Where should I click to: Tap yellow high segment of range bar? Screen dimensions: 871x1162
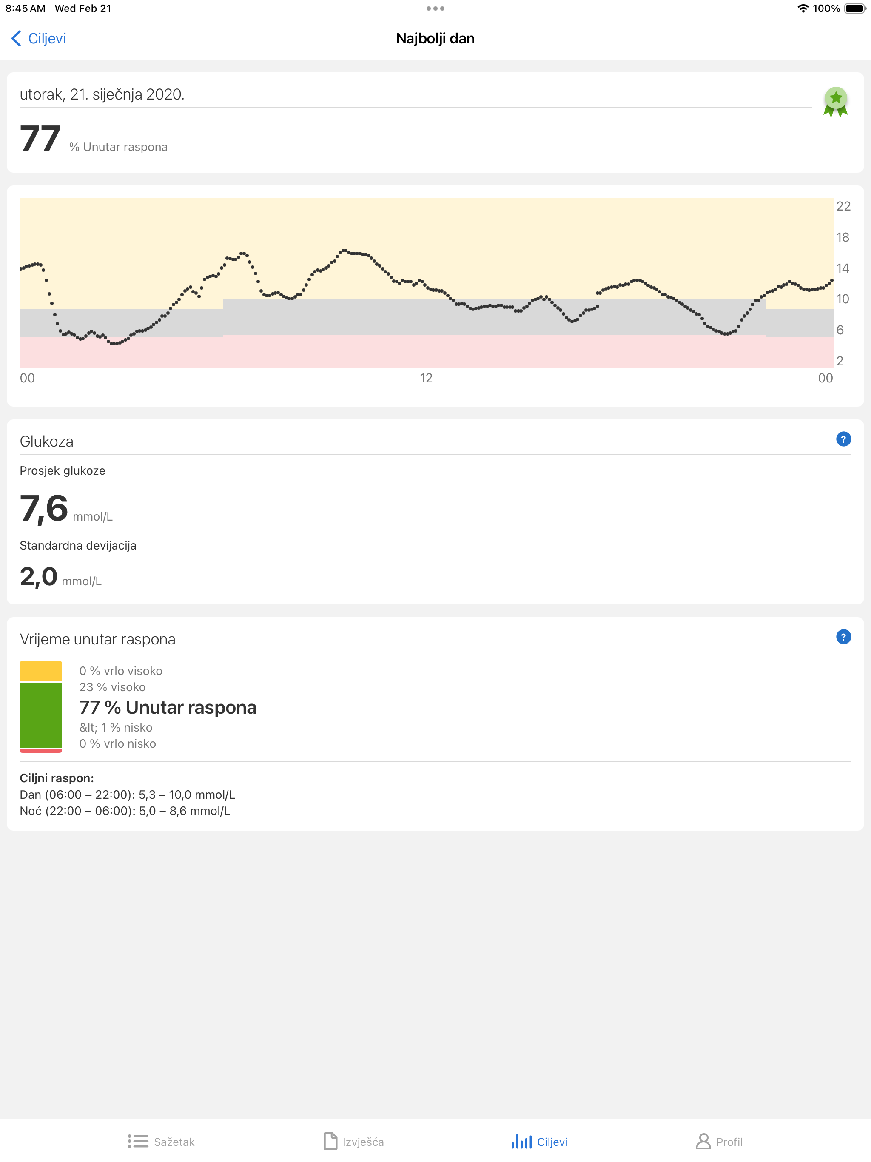pyautogui.click(x=41, y=671)
